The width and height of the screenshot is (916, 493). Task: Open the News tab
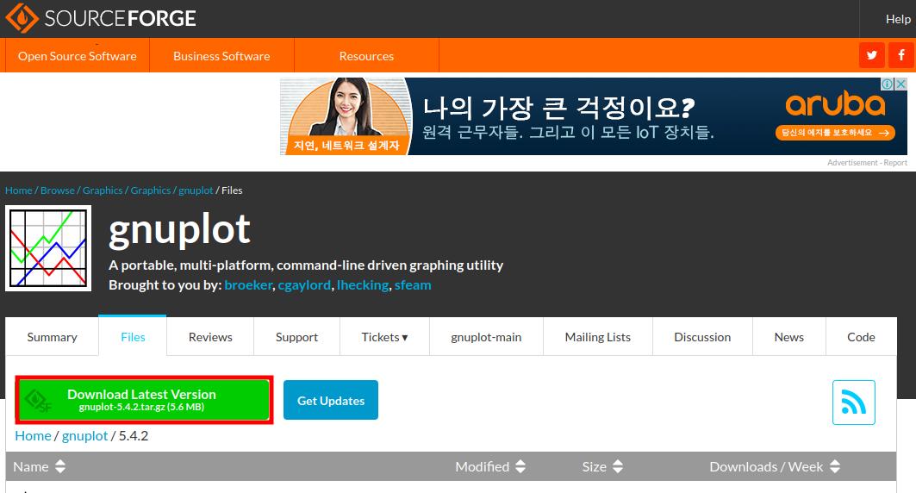coord(788,337)
